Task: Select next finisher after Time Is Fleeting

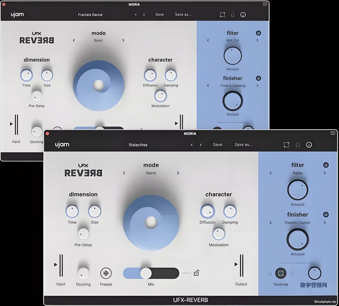Action: (x=257, y=85)
